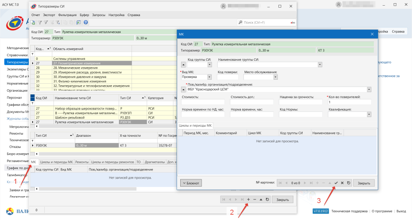Go to first card in МК dialog navigator

[x=280, y=183]
